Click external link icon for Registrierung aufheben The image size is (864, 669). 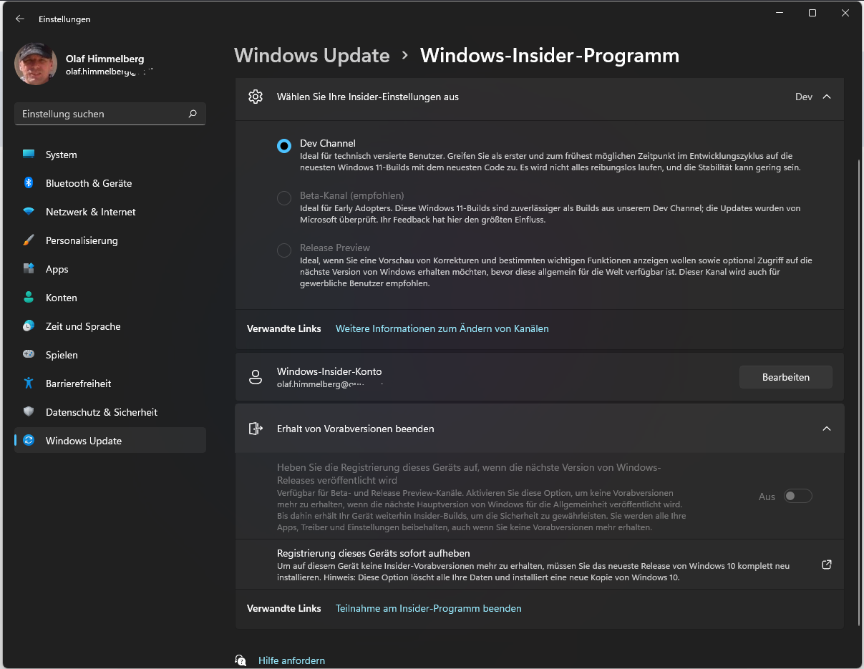click(x=826, y=565)
